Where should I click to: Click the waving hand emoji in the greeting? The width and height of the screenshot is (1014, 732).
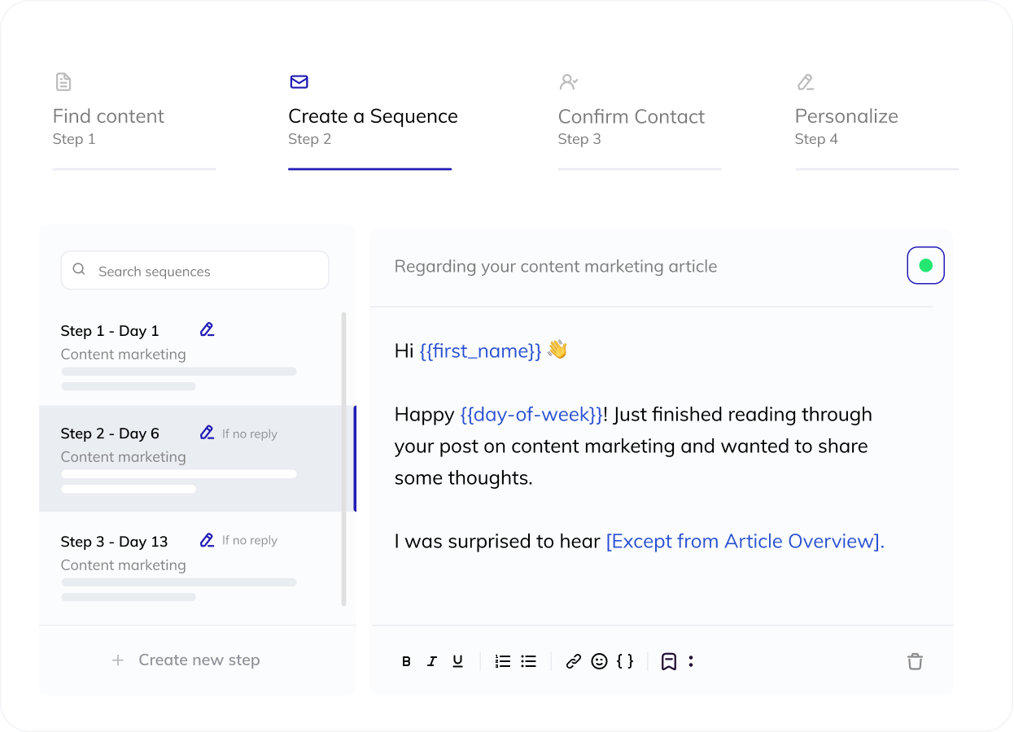[x=557, y=350]
